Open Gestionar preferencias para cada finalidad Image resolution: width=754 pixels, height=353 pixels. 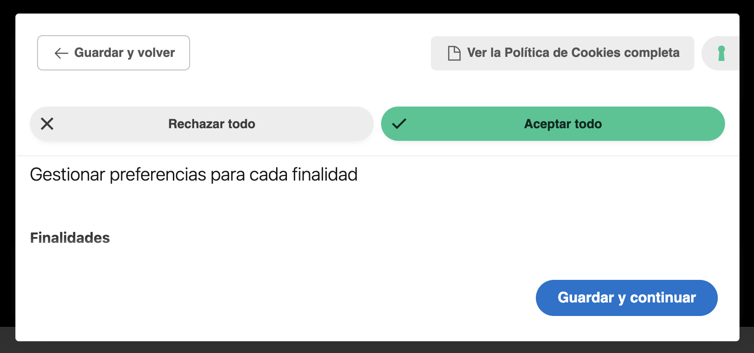tap(193, 174)
